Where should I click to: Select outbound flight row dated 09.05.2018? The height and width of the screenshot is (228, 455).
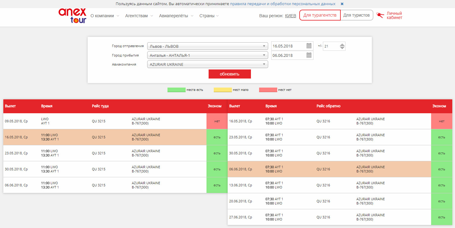pos(115,121)
